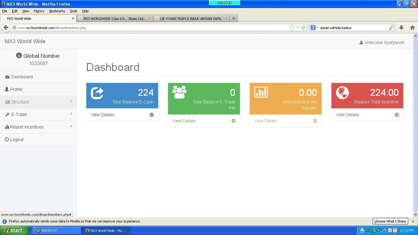The height and width of the screenshot is (235, 418).
Task: Click the Global Number info icon
Action: (x=19, y=56)
